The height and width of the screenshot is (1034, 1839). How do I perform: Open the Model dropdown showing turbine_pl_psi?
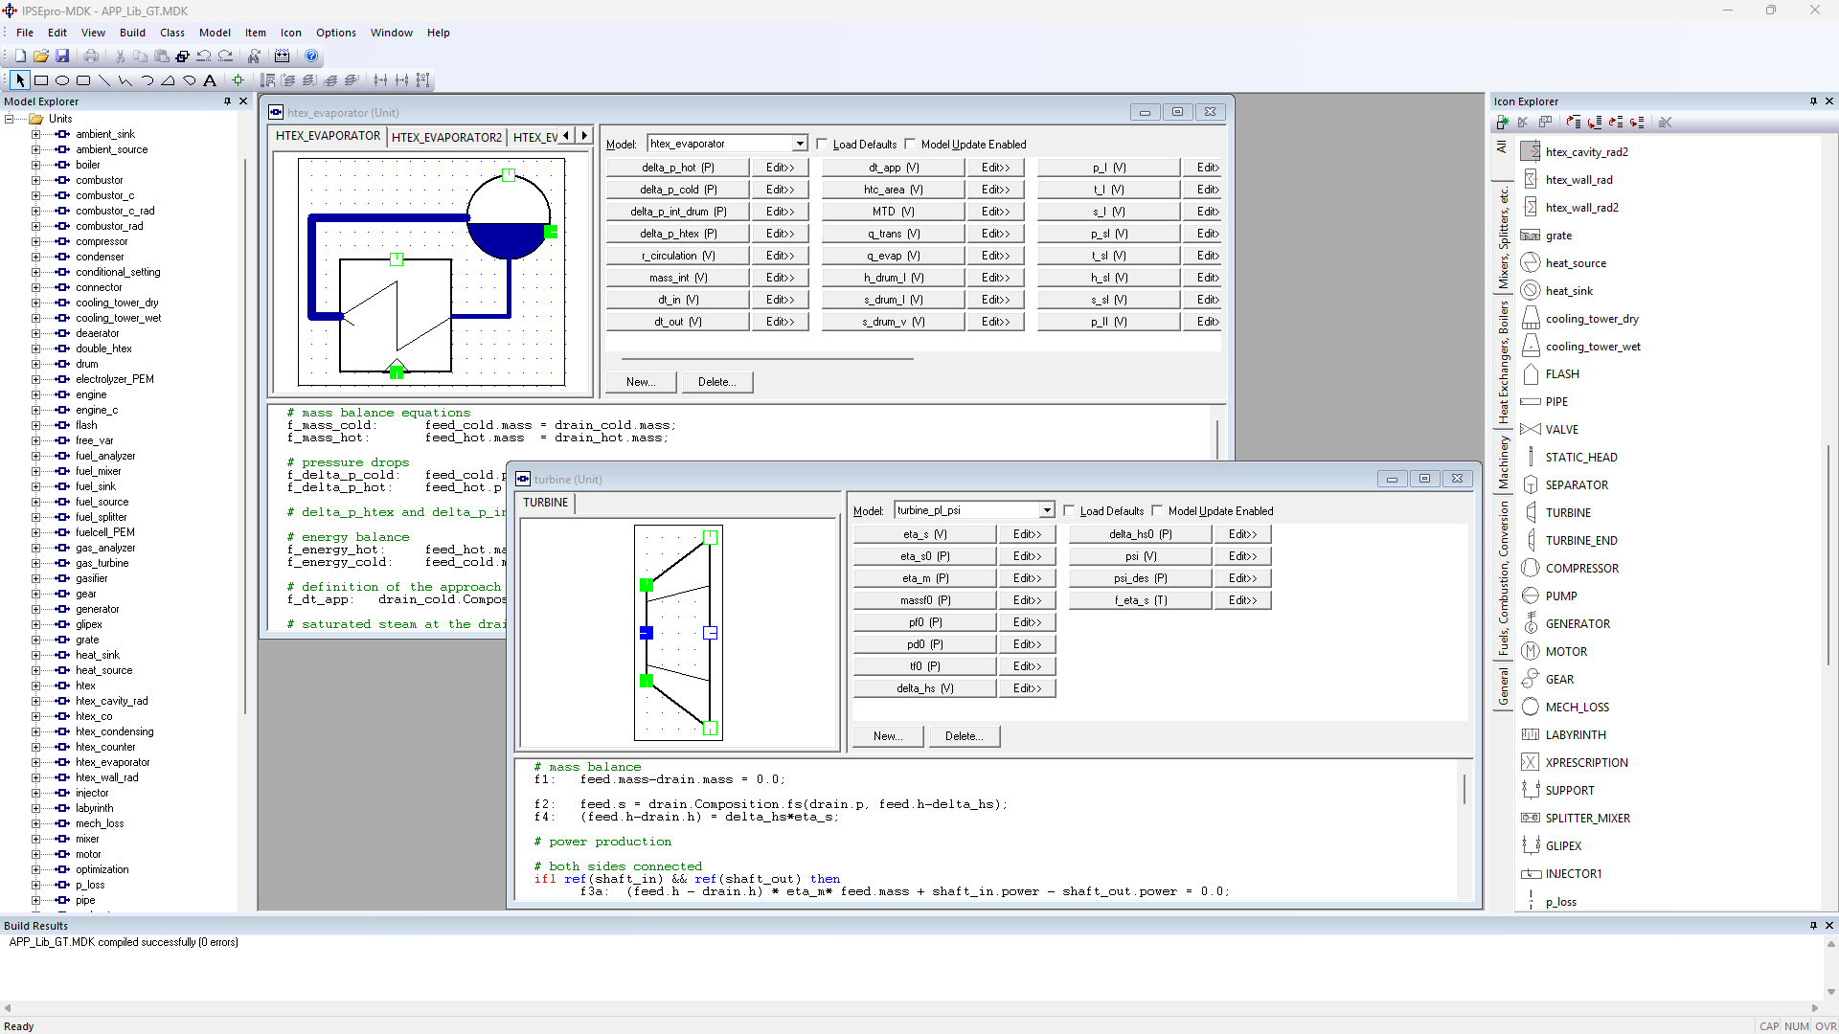click(x=1045, y=509)
